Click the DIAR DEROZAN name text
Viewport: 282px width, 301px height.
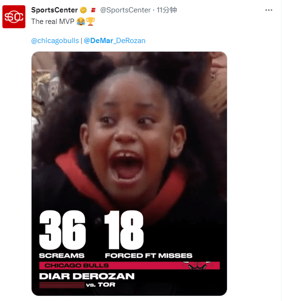pos(87,277)
